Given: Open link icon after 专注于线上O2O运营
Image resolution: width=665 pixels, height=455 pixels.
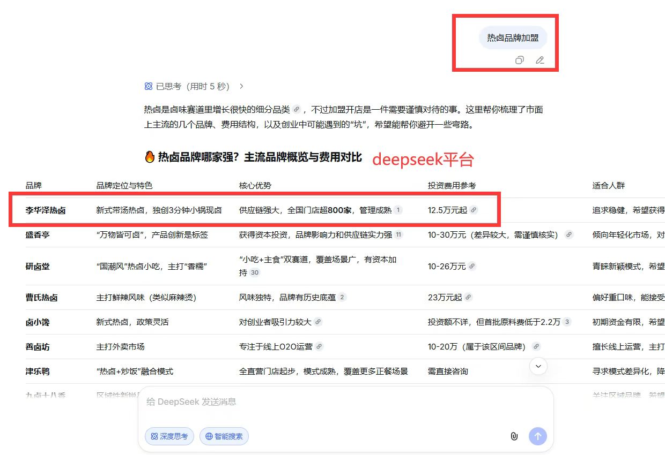Looking at the screenshot, I should click(x=319, y=346).
